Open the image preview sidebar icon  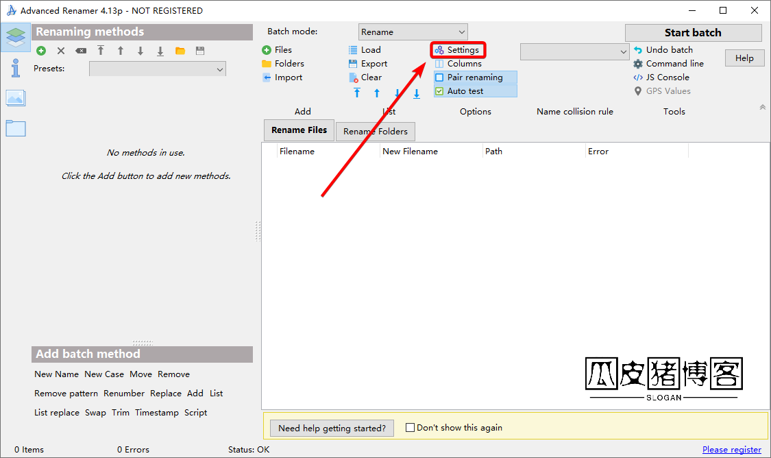pyautogui.click(x=16, y=98)
